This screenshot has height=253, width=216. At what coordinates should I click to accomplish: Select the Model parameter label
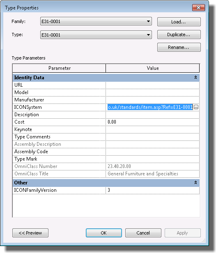tap(21, 92)
